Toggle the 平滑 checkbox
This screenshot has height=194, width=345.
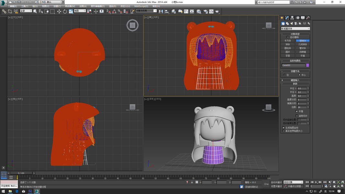point(297,111)
